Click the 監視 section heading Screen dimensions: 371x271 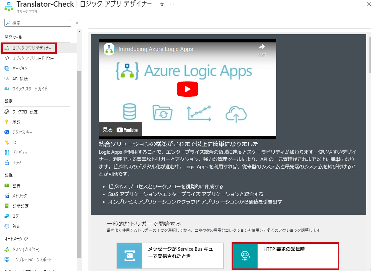(9, 175)
